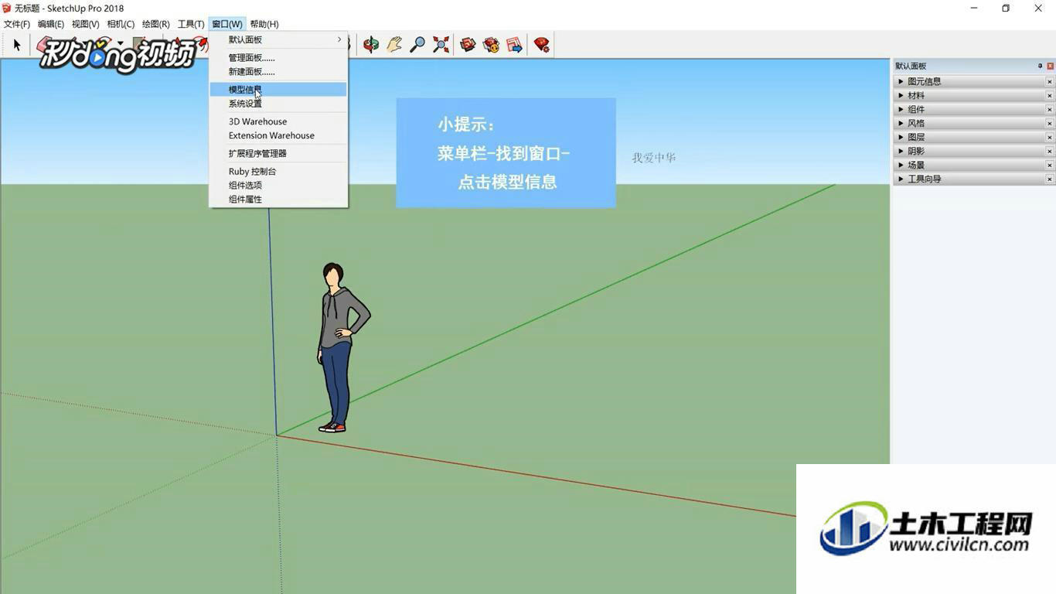The width and height of the screenshot is (1056, 594).
Task: Close the 工具向导 panel
Action: click(1050, 179)
